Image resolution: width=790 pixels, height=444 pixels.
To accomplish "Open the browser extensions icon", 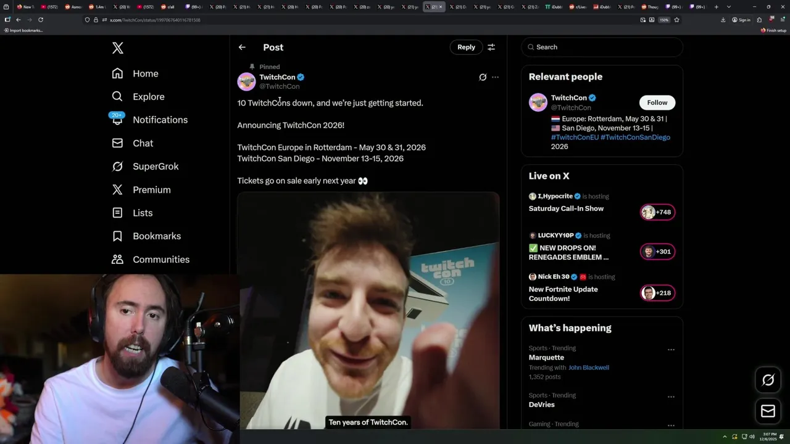I will (759, 20).
